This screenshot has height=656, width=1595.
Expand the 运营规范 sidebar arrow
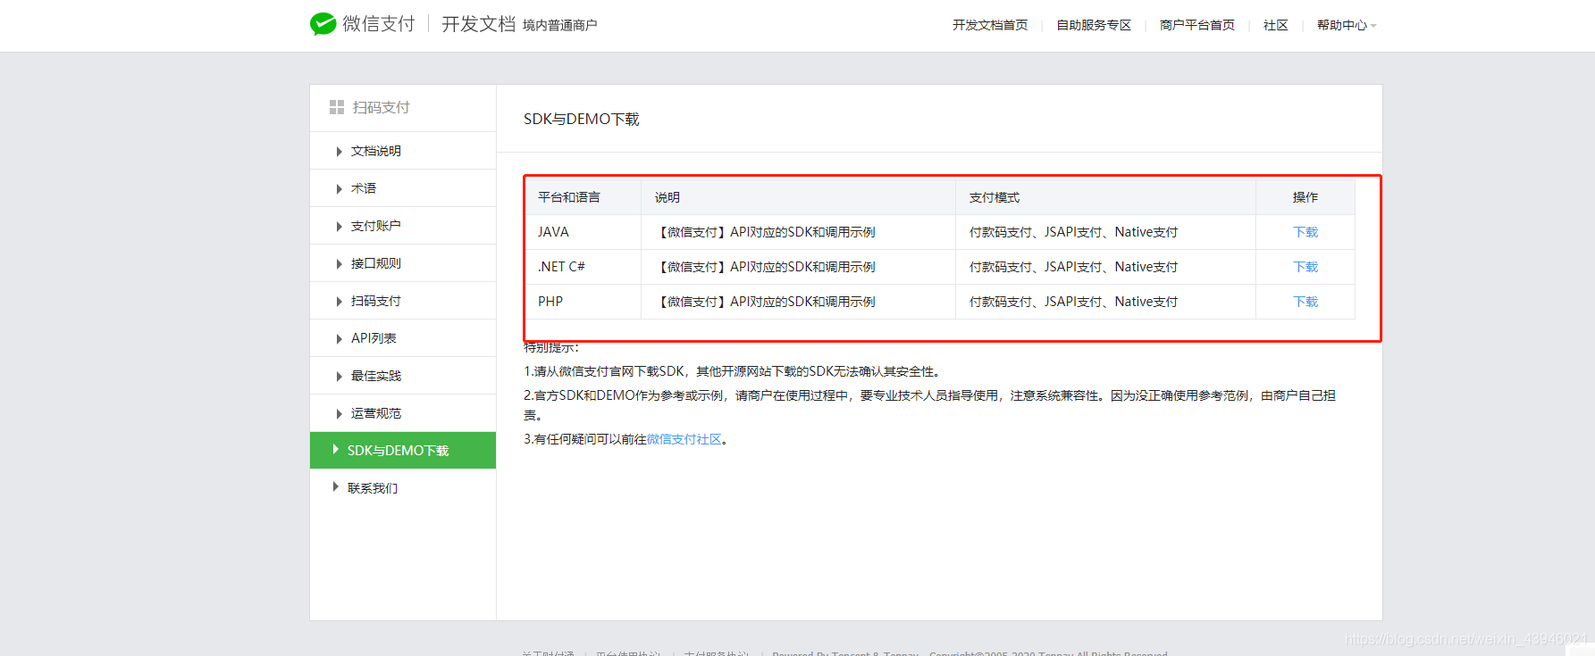339,414
